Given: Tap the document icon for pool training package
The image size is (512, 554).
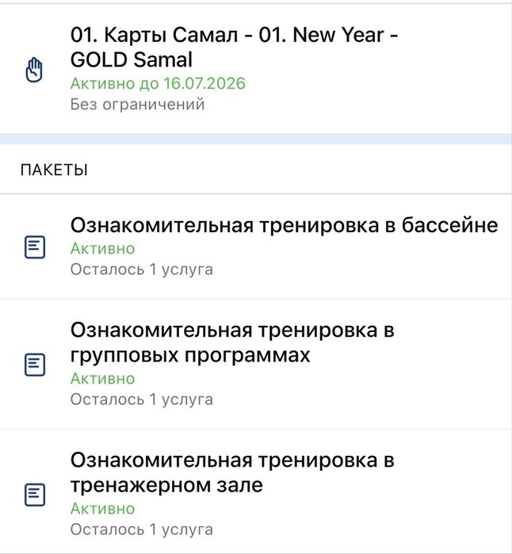Looking at the screenshot, I should pos(34,246).
